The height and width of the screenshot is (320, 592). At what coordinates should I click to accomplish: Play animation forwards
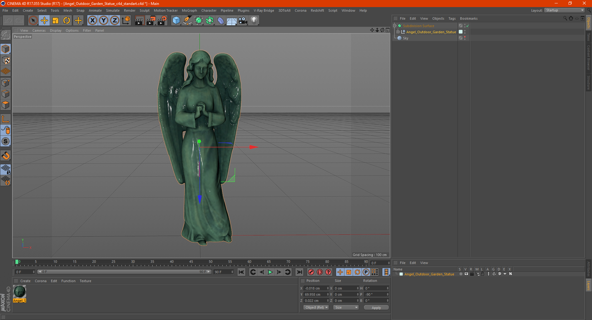(x=270, y=272)
